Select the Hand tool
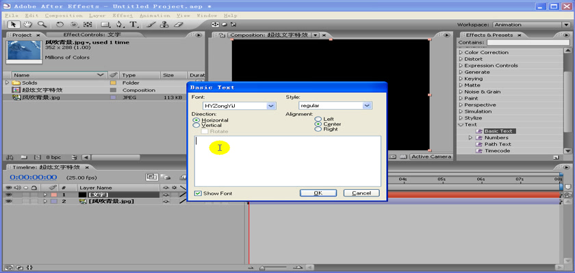 pos(27,25)
